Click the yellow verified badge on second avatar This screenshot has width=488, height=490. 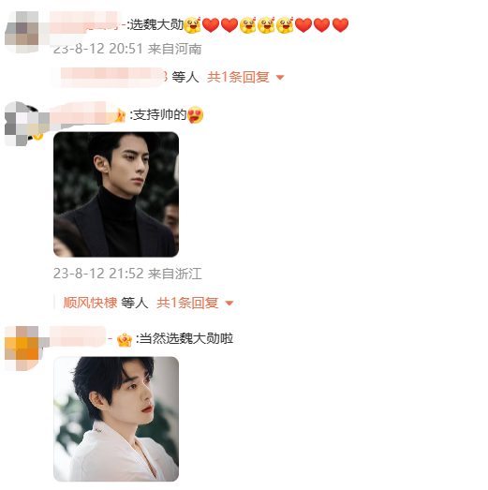tap(38, 136)
